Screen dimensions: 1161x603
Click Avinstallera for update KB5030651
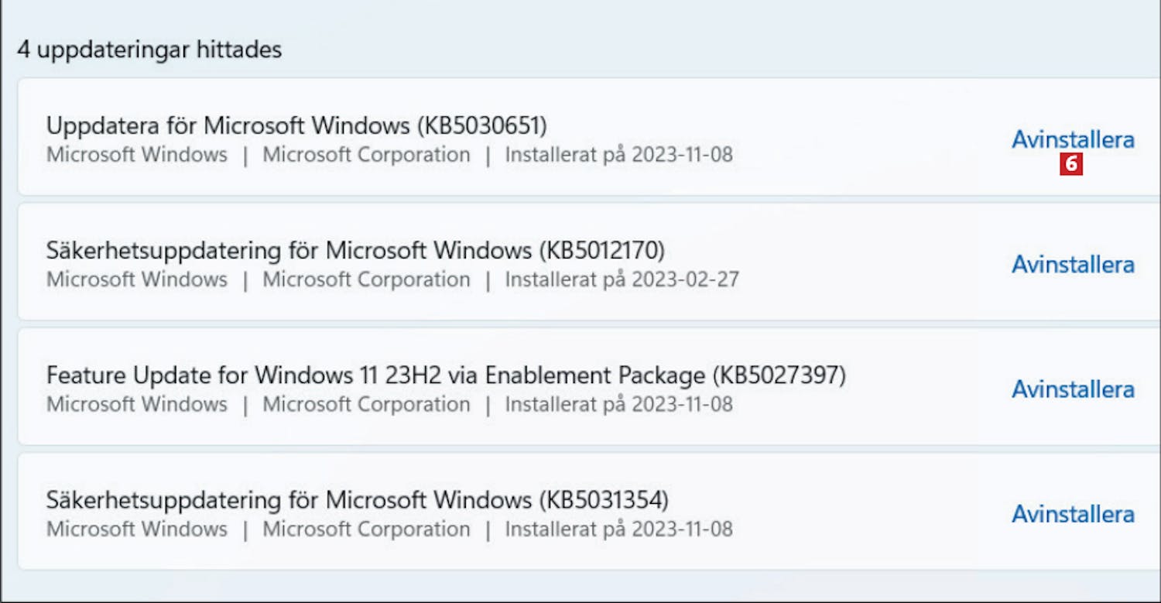coord(1073,139)
